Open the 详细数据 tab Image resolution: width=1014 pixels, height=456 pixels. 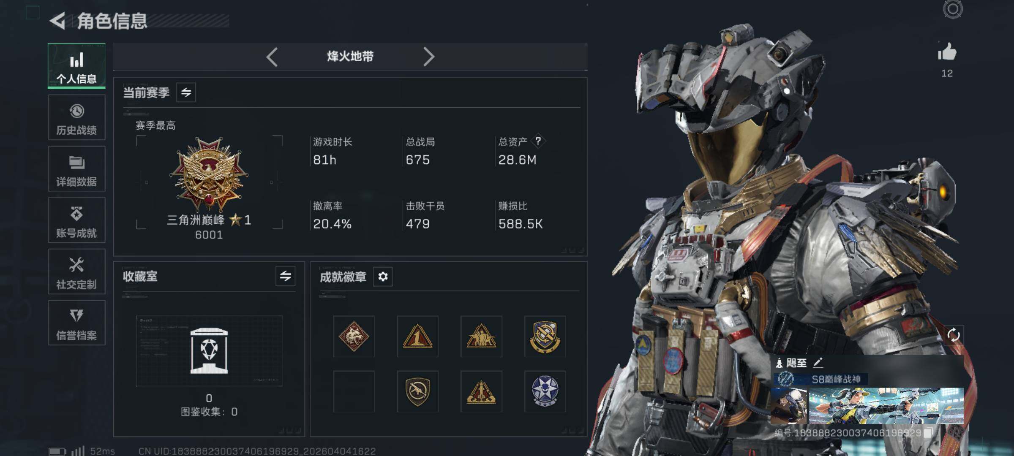[x=76, y=169]
